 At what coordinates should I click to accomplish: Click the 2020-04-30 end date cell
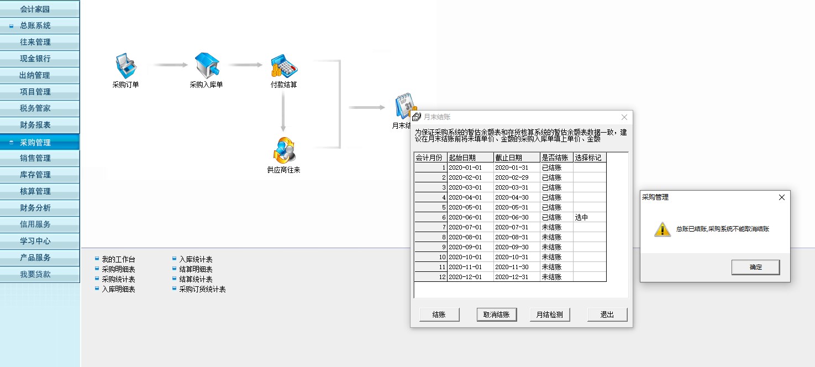pos(517,197)
